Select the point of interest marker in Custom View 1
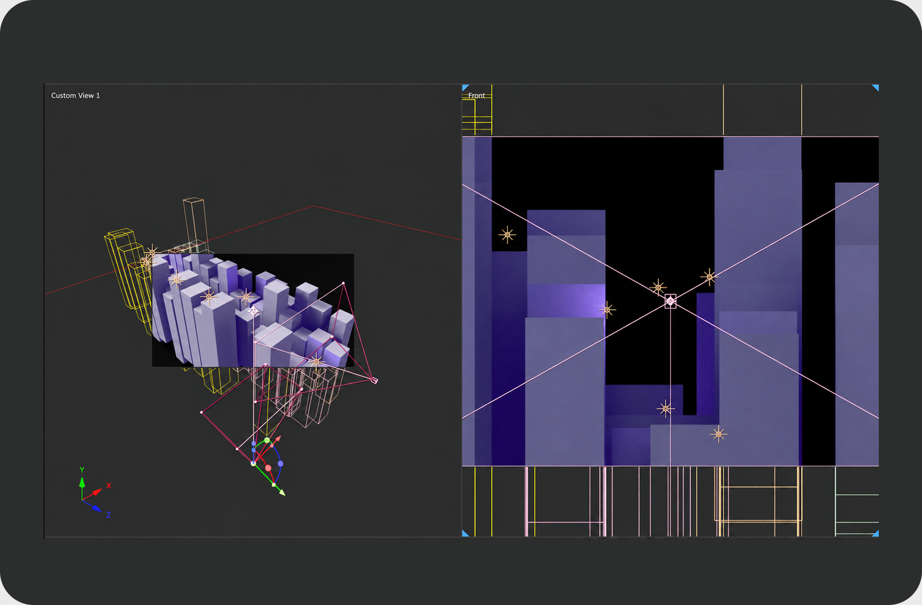This screenshot has height=605, width=922. pyautogui.click(x=253, y=311)
